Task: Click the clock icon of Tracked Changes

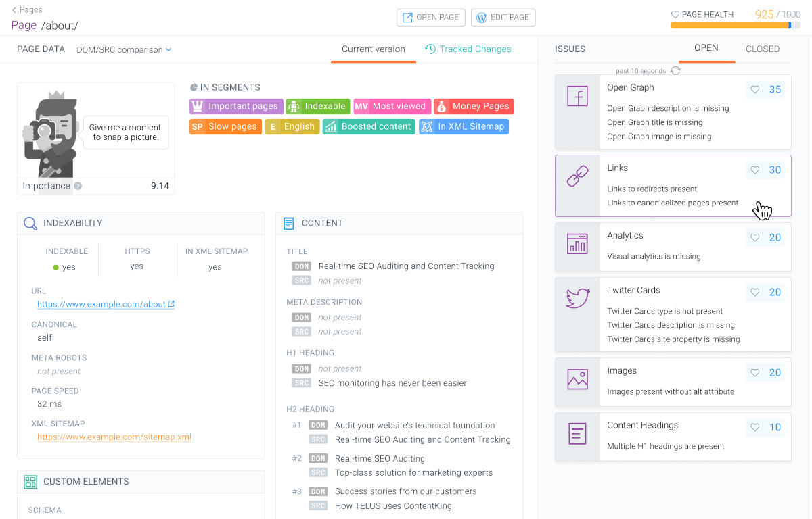Action: pos(430,49)
